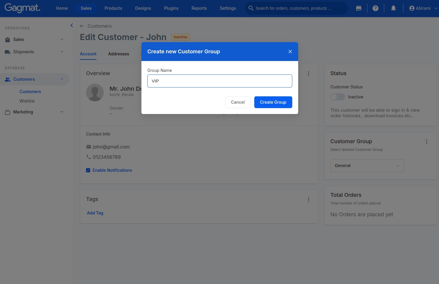Focus the Group Name input field
439x284 pixels.
(220, 81)
